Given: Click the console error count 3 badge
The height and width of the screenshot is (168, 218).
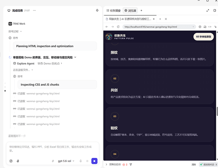Looking at the screenshot, I should pos(125,165).
